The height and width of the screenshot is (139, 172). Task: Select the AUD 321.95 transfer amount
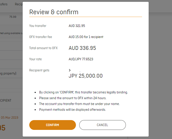click(77, 26)
